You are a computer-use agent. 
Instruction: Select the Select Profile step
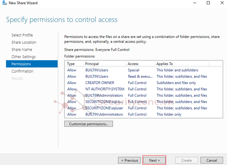point(22,35)
